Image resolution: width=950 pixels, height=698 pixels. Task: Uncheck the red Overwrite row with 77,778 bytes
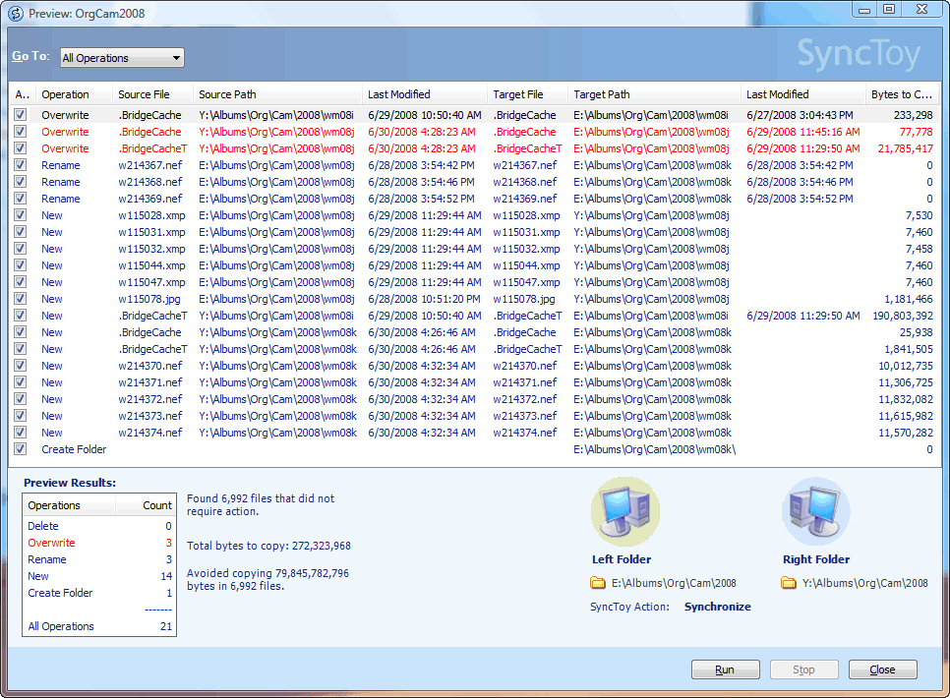[21, 132]
